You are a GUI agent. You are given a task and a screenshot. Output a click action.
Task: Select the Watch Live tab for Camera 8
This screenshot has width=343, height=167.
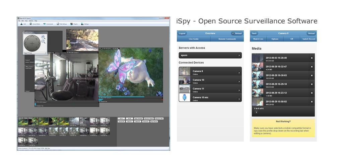click(x=258, y=39)
